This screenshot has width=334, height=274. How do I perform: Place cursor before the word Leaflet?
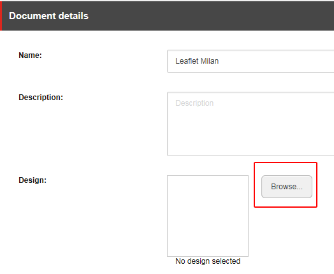point(175,61)
